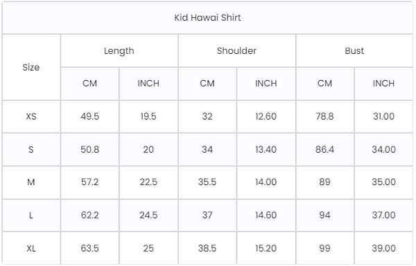Viewport: 416px width, 266px height.
Task: Click the 15.20 shoulder inch cell
Action: pos(266,248)
